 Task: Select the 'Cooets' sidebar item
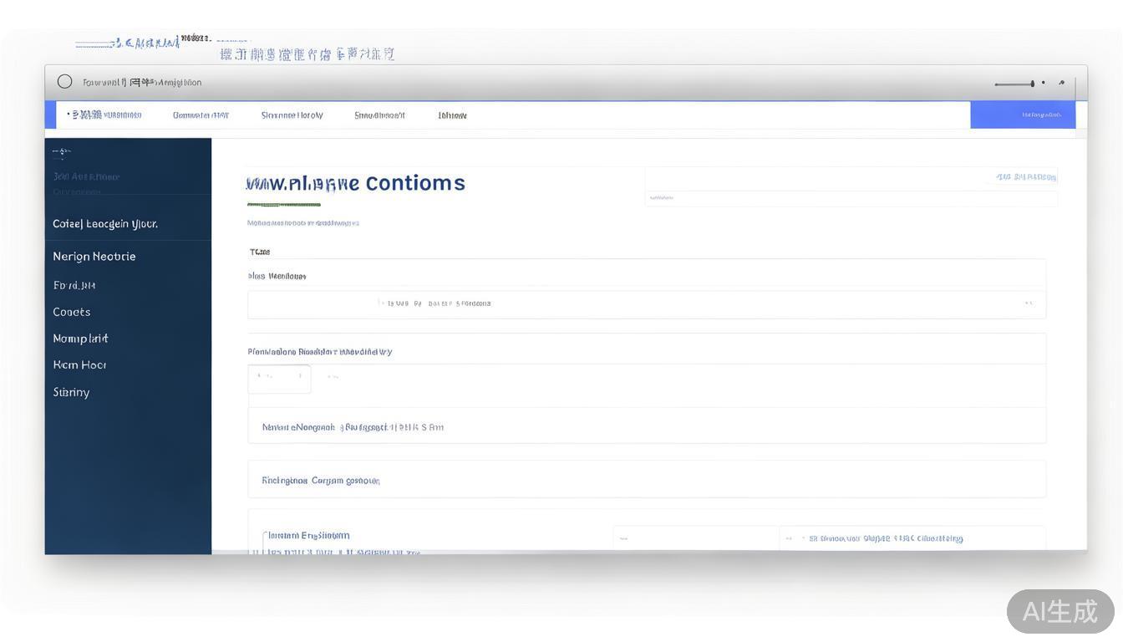[x=72, y=312]
